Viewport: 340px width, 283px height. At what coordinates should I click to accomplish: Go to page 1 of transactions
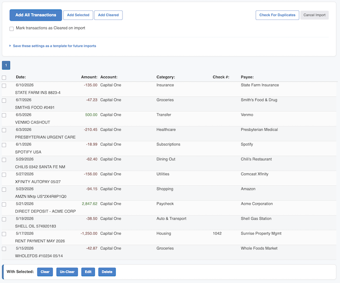6,65
